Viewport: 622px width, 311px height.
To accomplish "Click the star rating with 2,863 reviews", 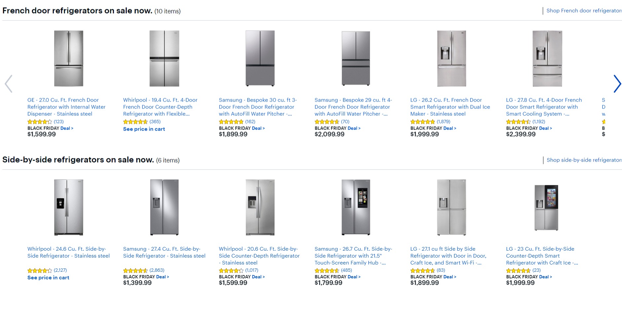I will click(x=135, y=270).
